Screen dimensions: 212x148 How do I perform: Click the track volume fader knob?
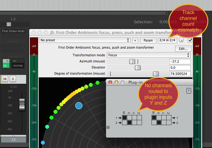tap(22, 104)
